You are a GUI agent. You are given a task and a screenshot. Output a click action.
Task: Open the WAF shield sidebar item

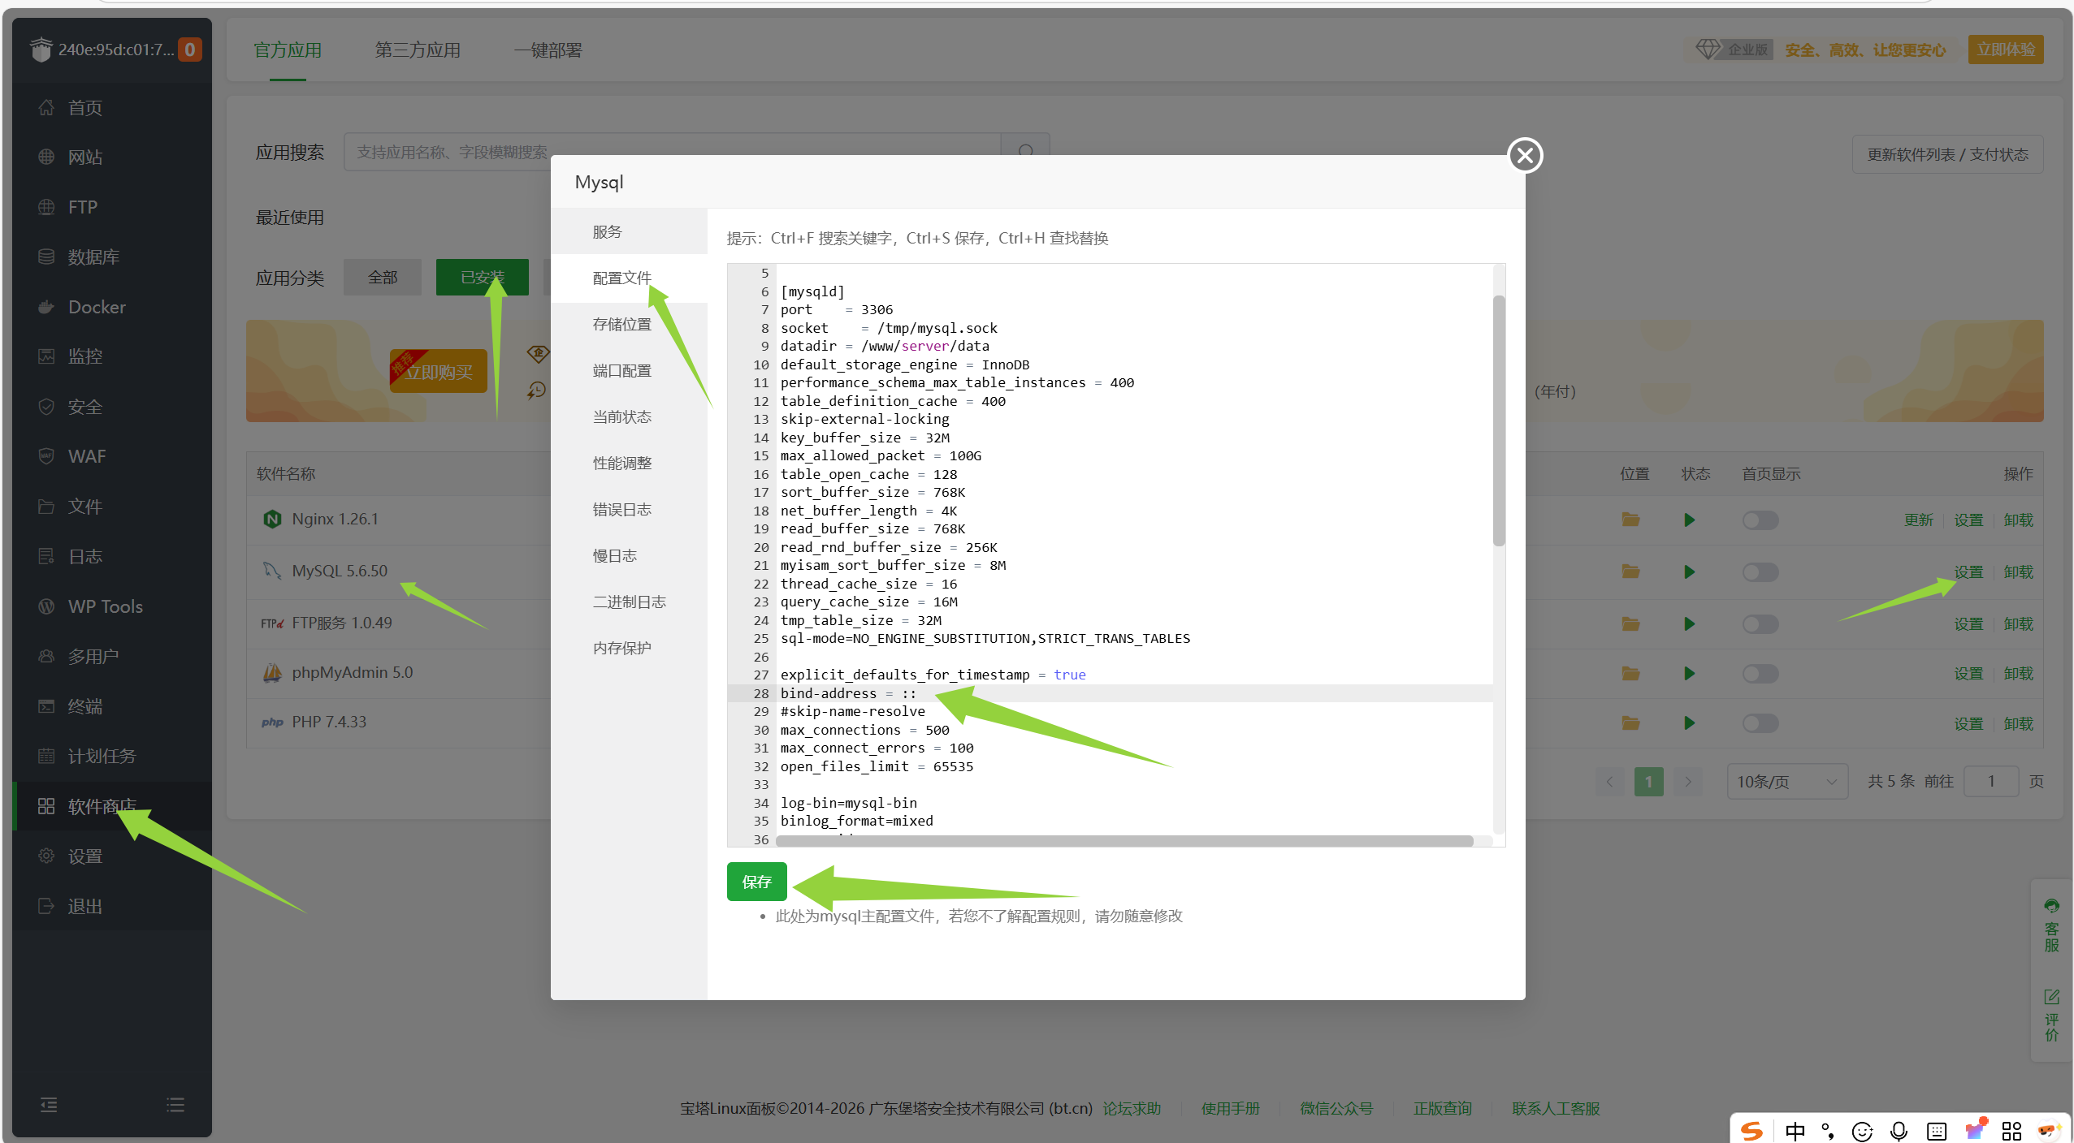pos(46,456)
